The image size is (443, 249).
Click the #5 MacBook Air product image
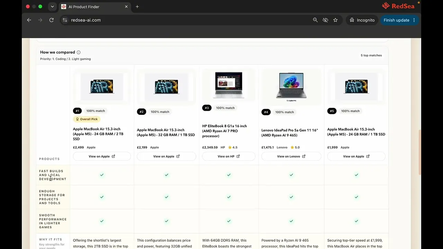pos(356,86)
